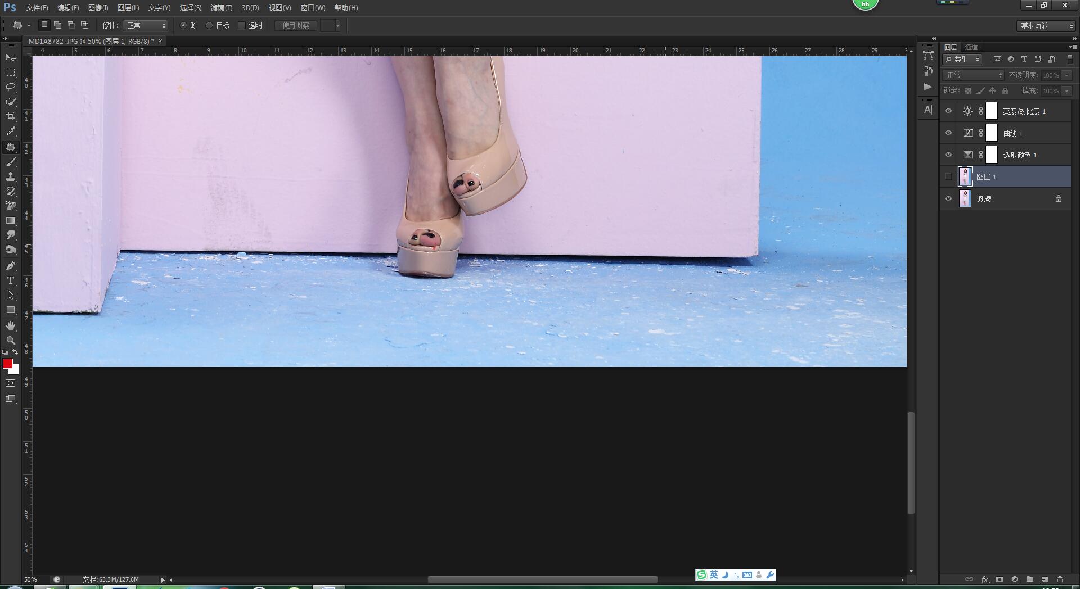Screen dimensions: 1080x589
Task: Create a new layer
Action: (x=1045, y=579)
